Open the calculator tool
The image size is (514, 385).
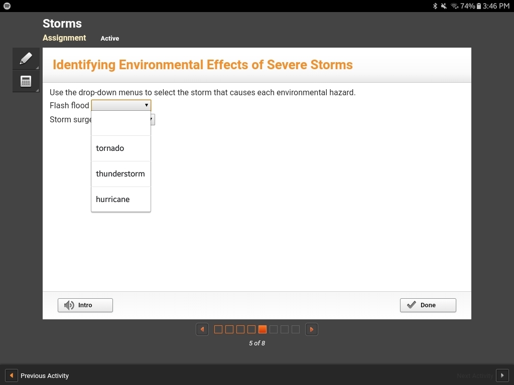(x=26, y=81)
